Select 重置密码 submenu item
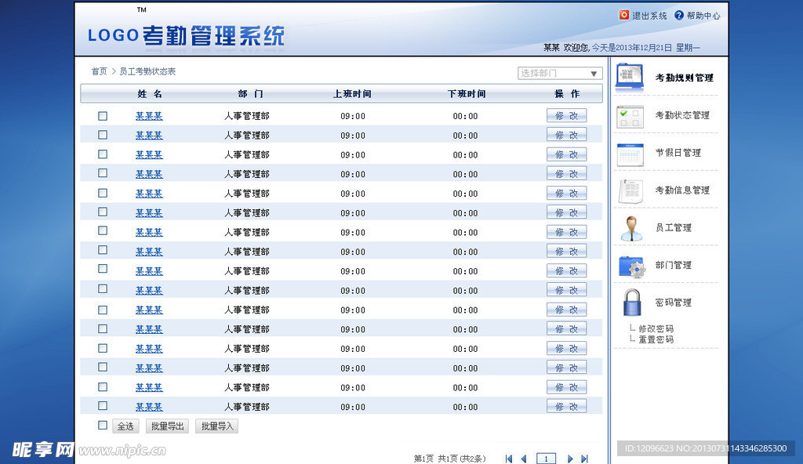This screenshot has width=803, height=464. [656, 339]
